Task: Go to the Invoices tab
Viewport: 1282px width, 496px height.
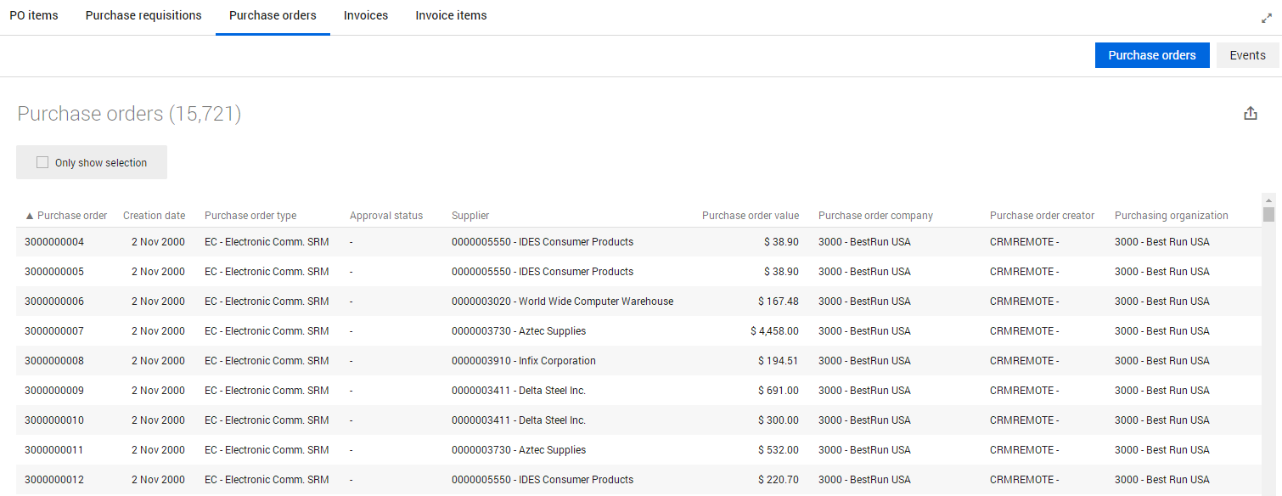Action: [366, 15]
